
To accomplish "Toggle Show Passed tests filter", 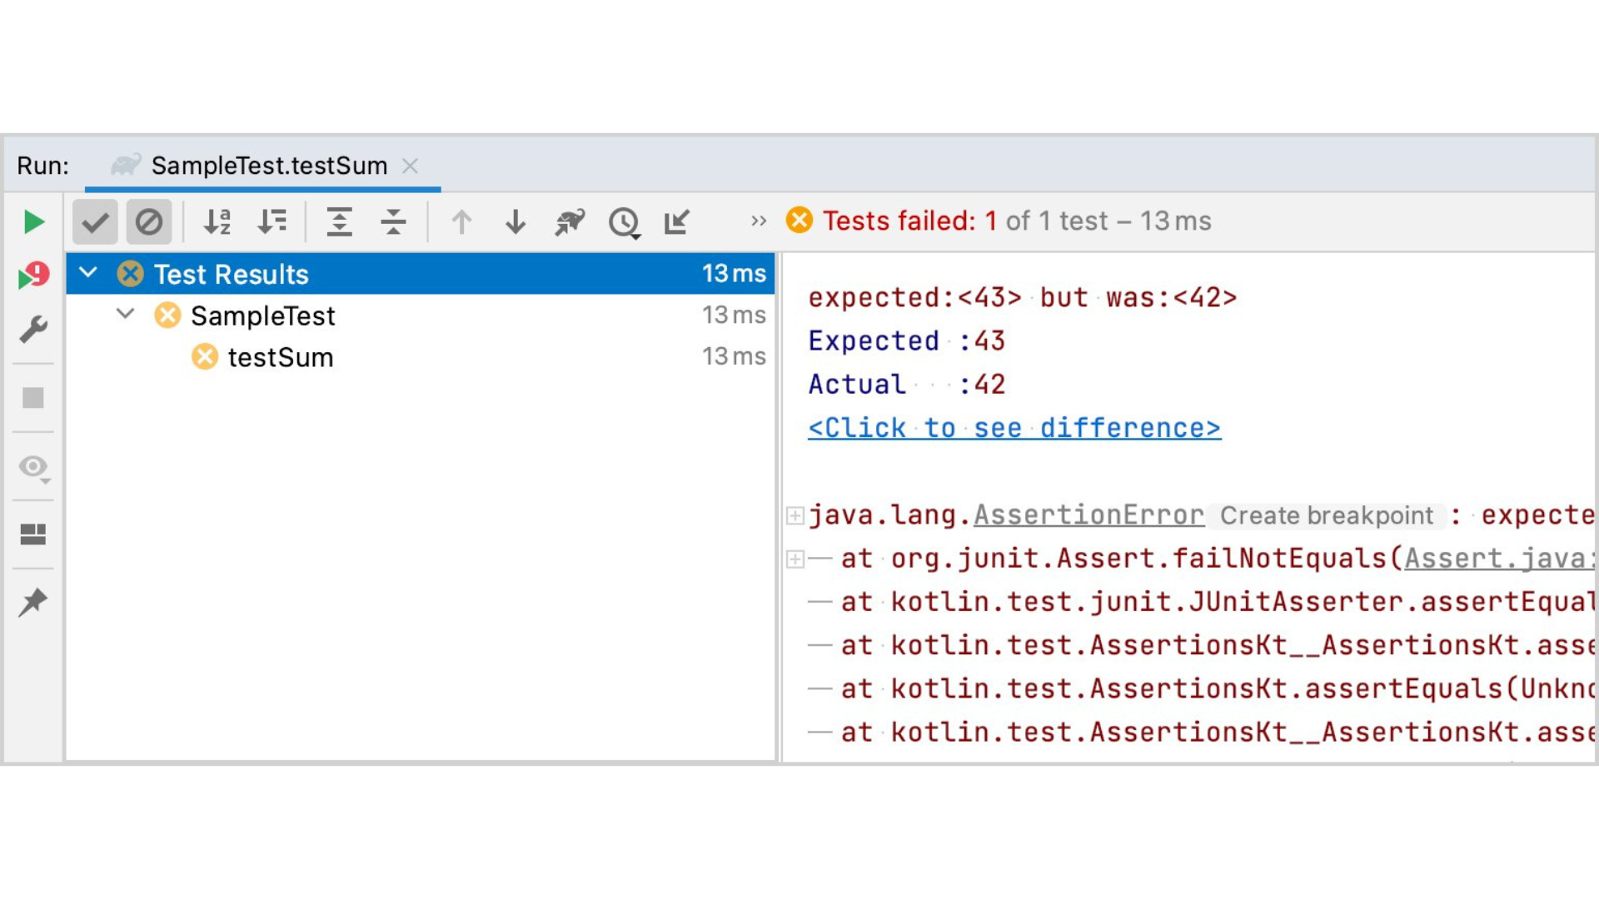I will (x=94, y=222).
